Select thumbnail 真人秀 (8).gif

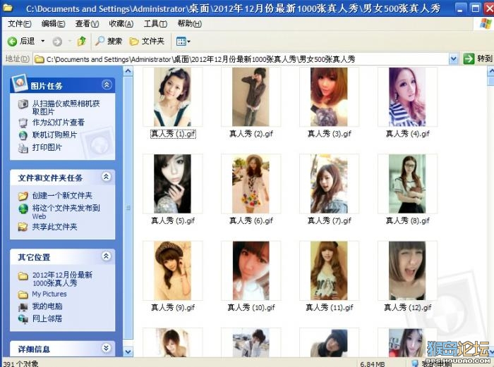pyautogui.click(x=407, y=184)
